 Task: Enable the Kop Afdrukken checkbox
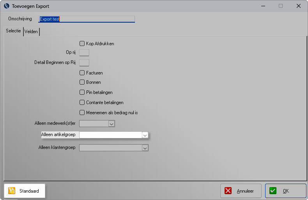pyautogui.click(x=82, y=43)
